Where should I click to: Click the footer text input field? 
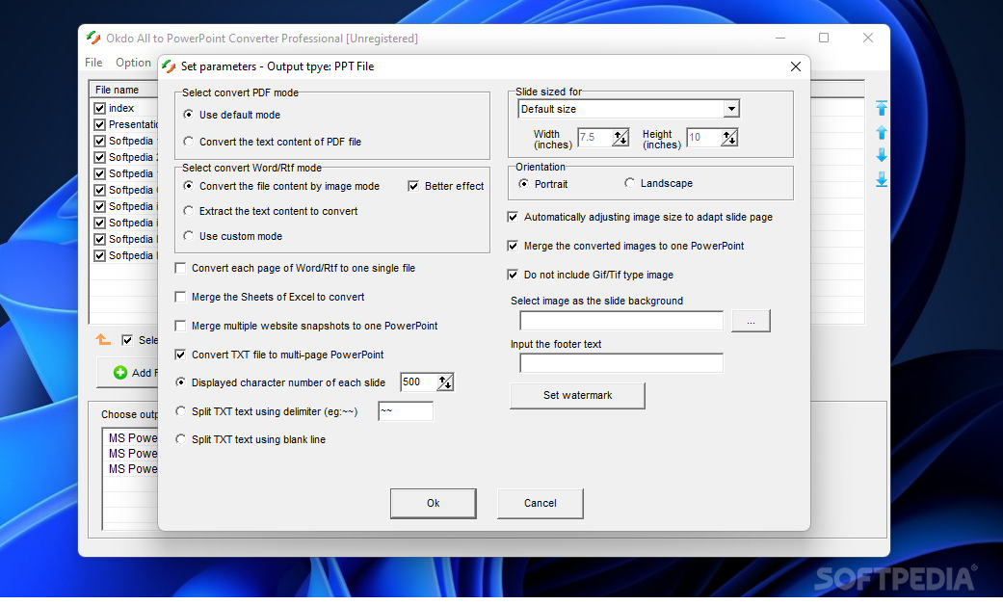621,363
